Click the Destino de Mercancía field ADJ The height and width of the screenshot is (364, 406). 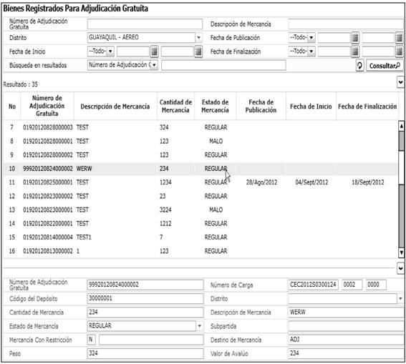click(347, 340)
